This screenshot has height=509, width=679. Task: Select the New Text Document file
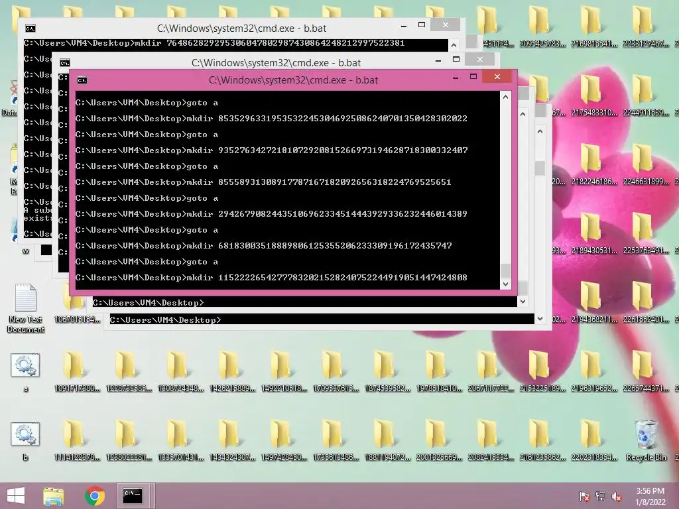coord(26,308)
